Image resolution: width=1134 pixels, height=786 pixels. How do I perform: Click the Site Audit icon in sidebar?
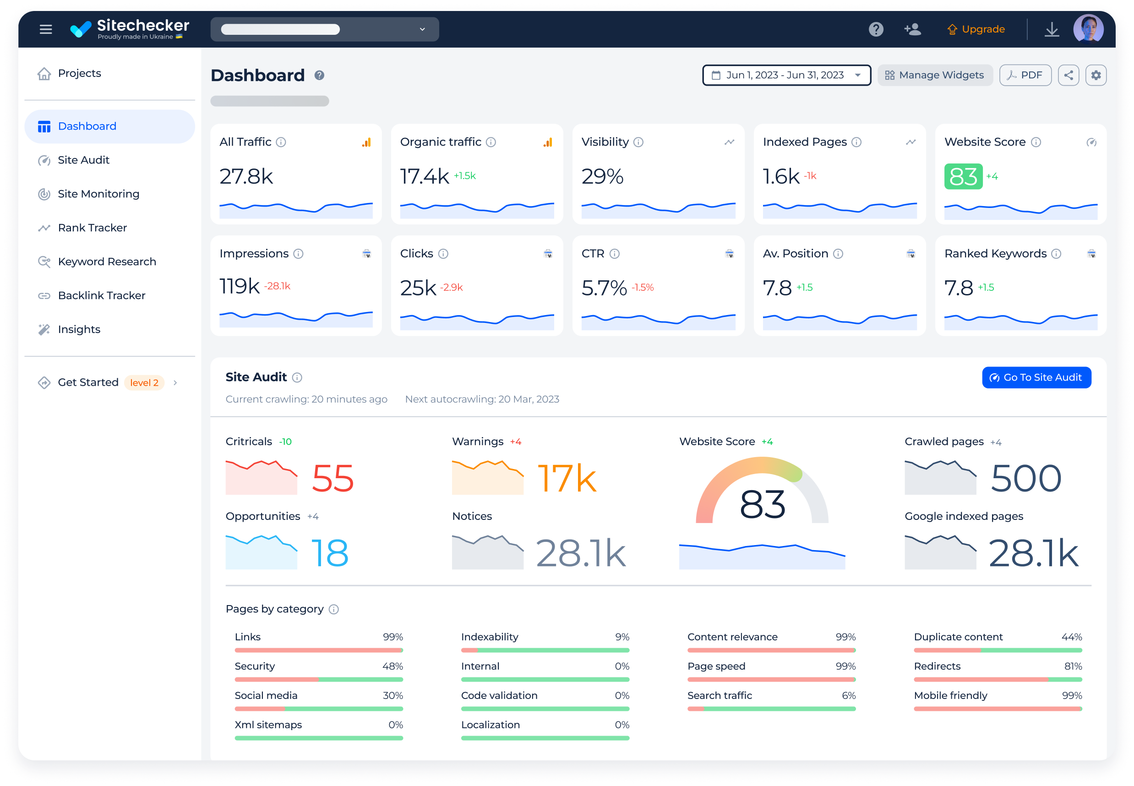(x=44, y=159)
